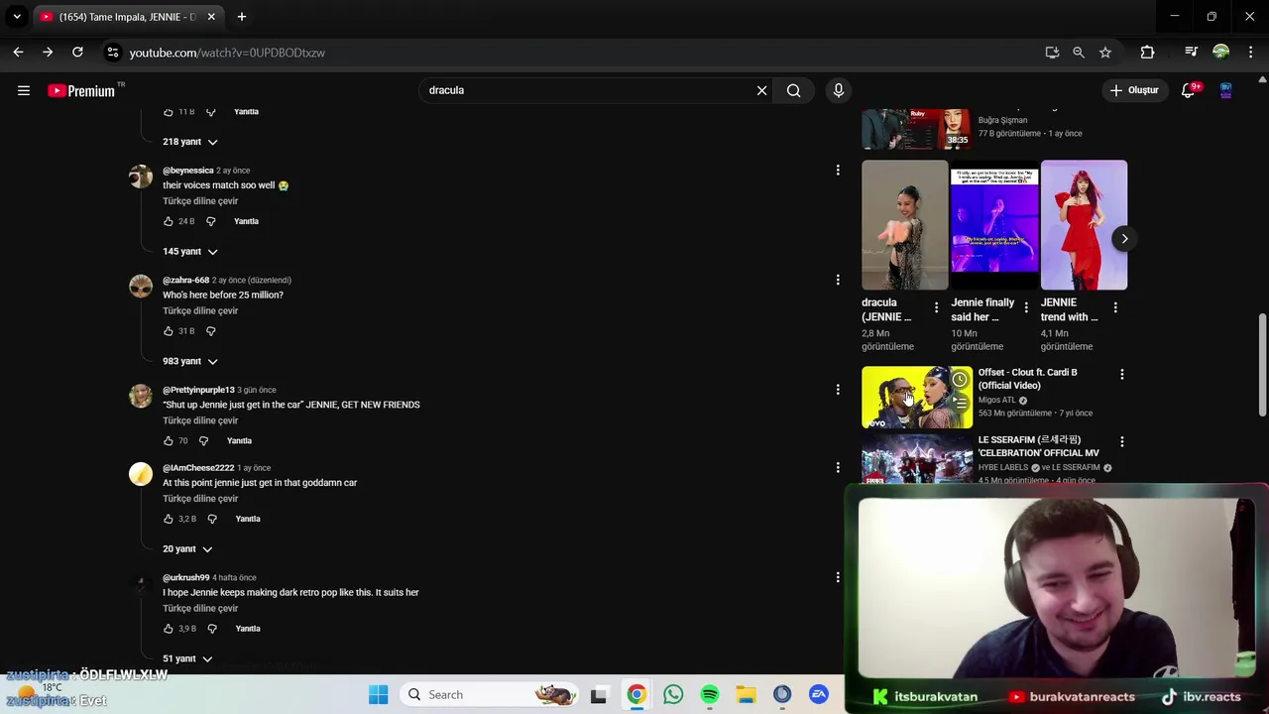Open the Chrome extensions puzzle icon
1269x714 pixels.
pyautogui.click(x=1147, y=53)
